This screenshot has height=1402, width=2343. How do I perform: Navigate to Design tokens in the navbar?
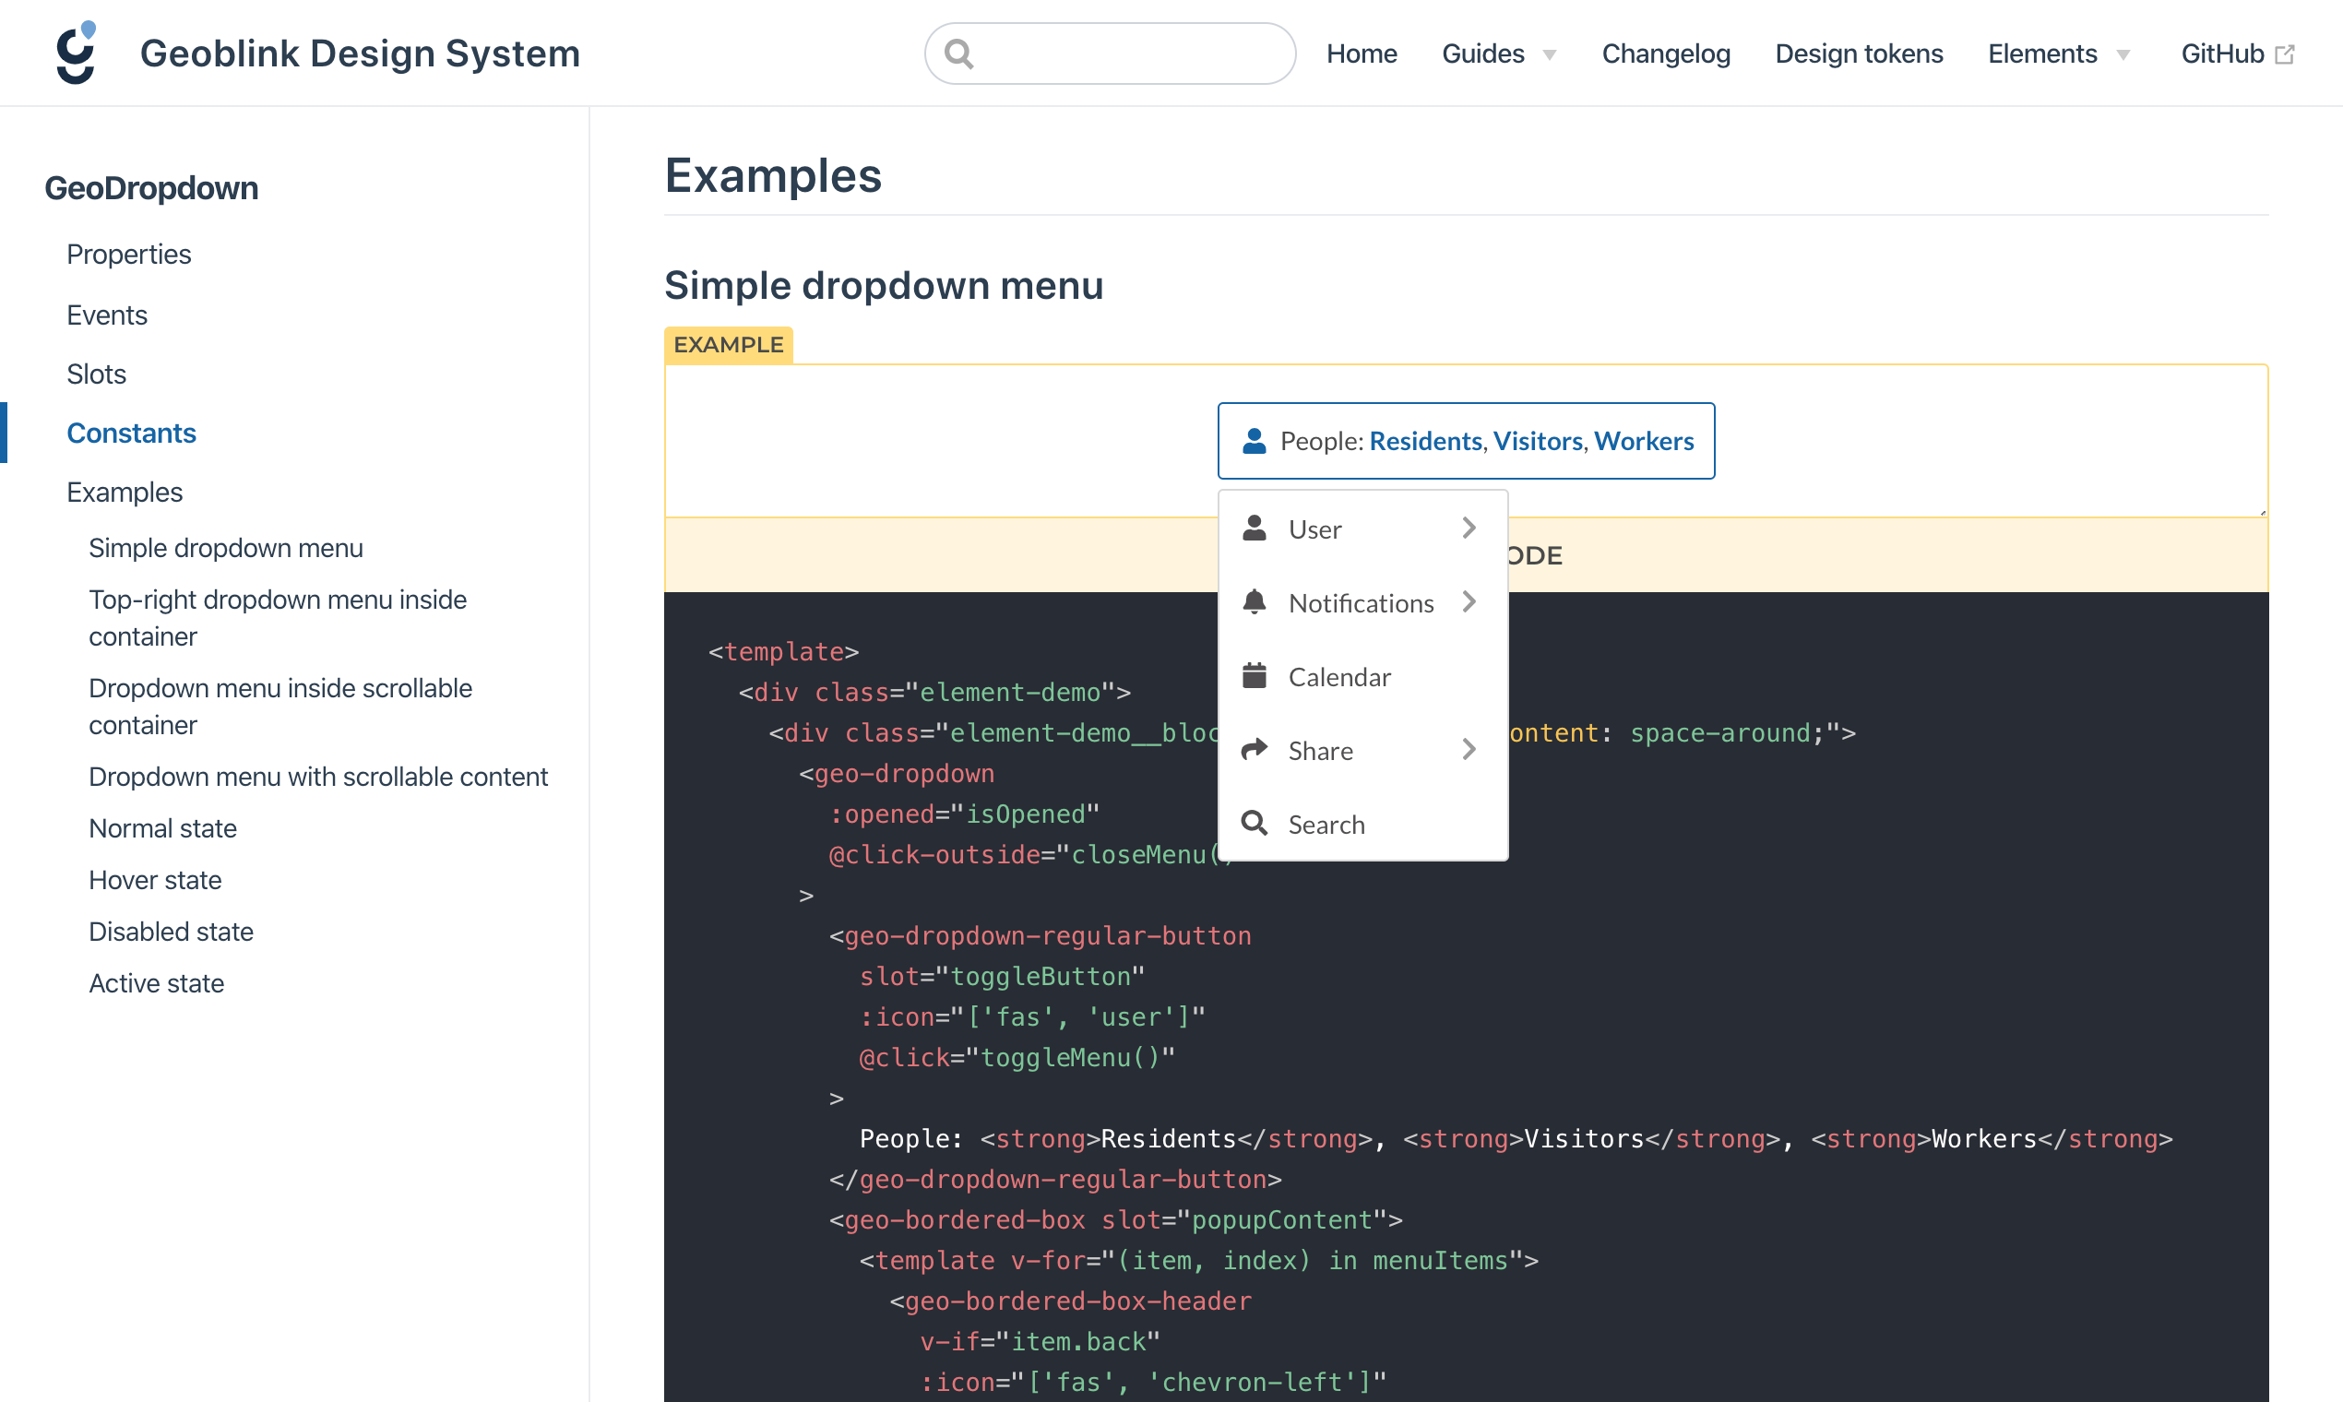click(1859, 53)
